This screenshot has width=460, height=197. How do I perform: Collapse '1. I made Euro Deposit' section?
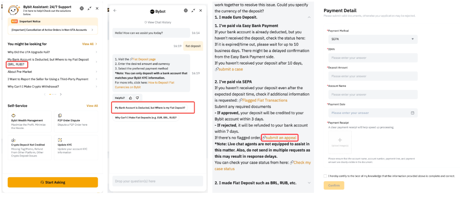point(308,17)
